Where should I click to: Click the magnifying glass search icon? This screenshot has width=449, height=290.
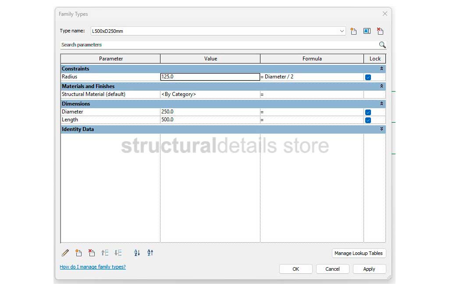click(382, 45)
